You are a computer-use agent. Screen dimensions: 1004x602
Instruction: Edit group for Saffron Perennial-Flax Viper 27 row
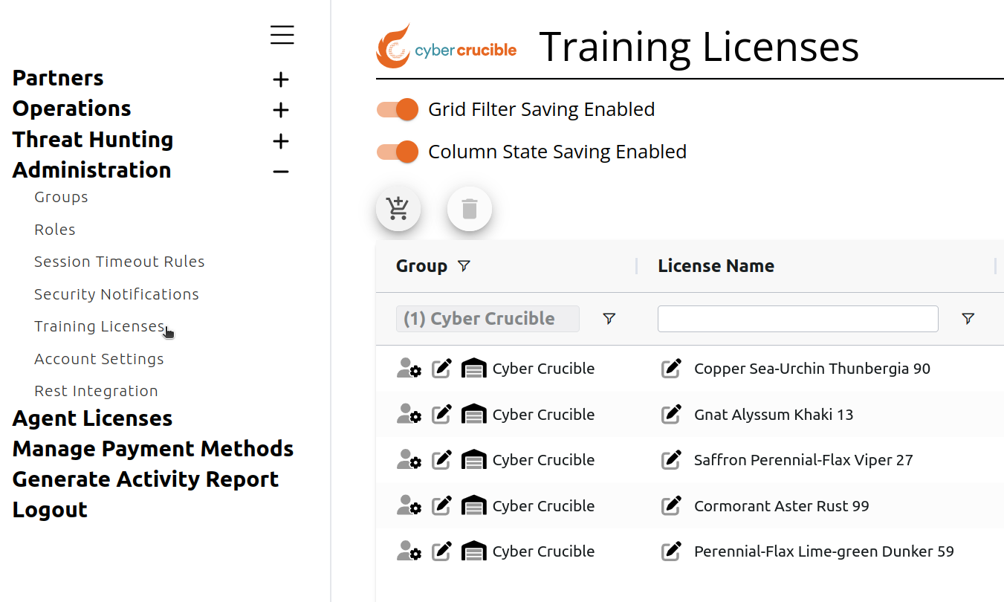(x=442, y=460)
